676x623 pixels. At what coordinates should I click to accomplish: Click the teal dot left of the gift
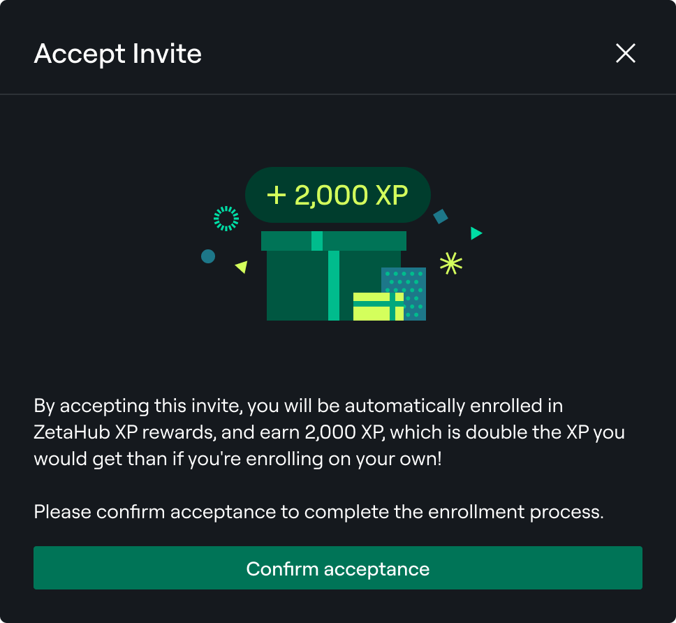coord(207,256)
